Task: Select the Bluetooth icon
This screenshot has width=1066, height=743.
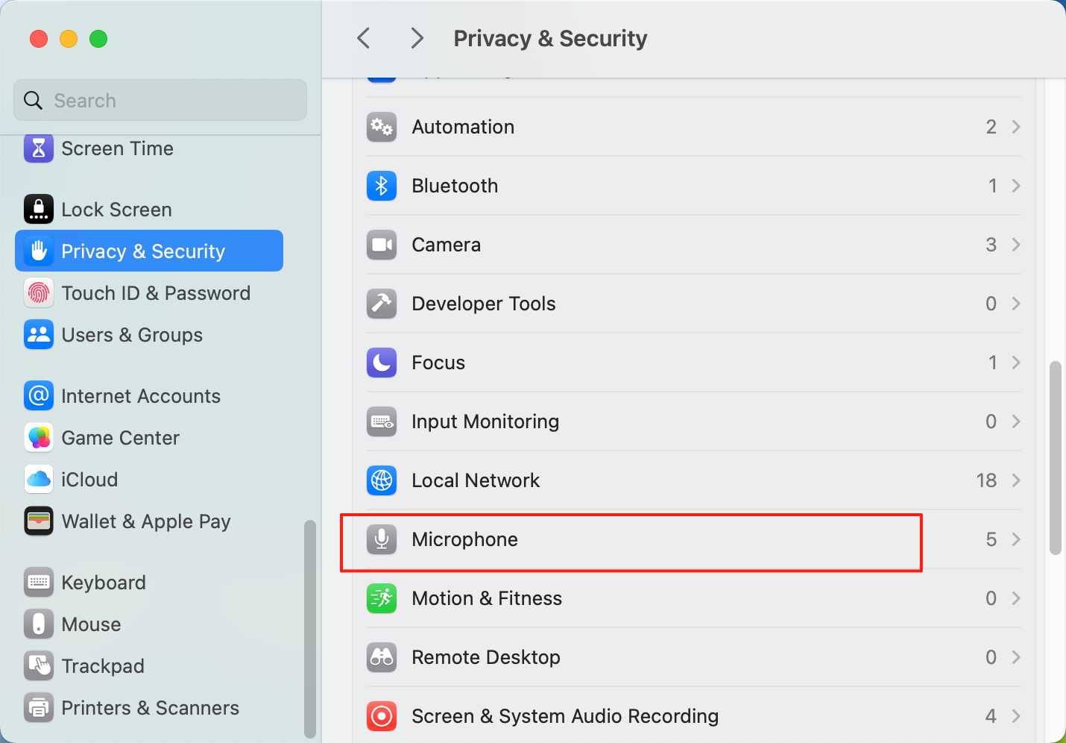Action: pos(382,186)
